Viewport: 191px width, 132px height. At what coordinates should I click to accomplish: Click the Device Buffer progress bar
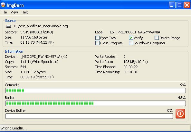89,116
